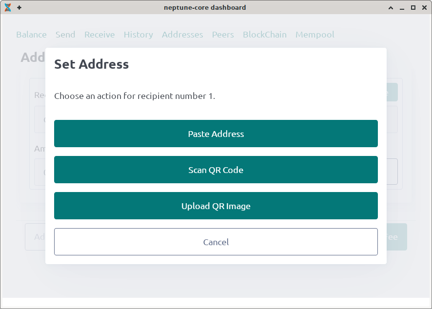Cancel the Set Address dialog
Image resolution: width=432 pixels, height=309 pixels.
[x=216, y=242]
